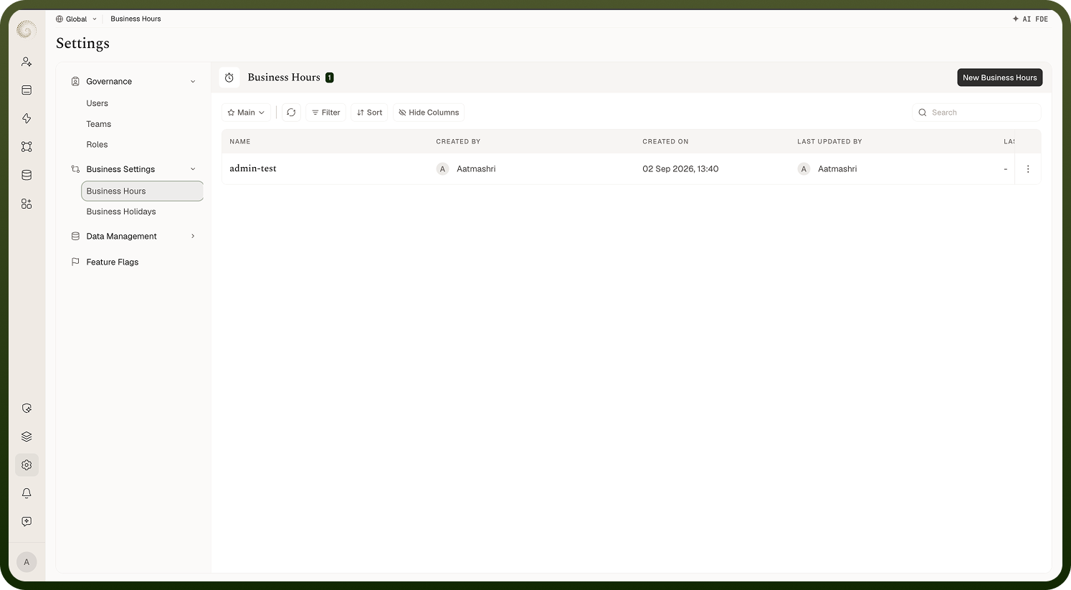Click the refresh icon in table toolbar

coord(291,113)
